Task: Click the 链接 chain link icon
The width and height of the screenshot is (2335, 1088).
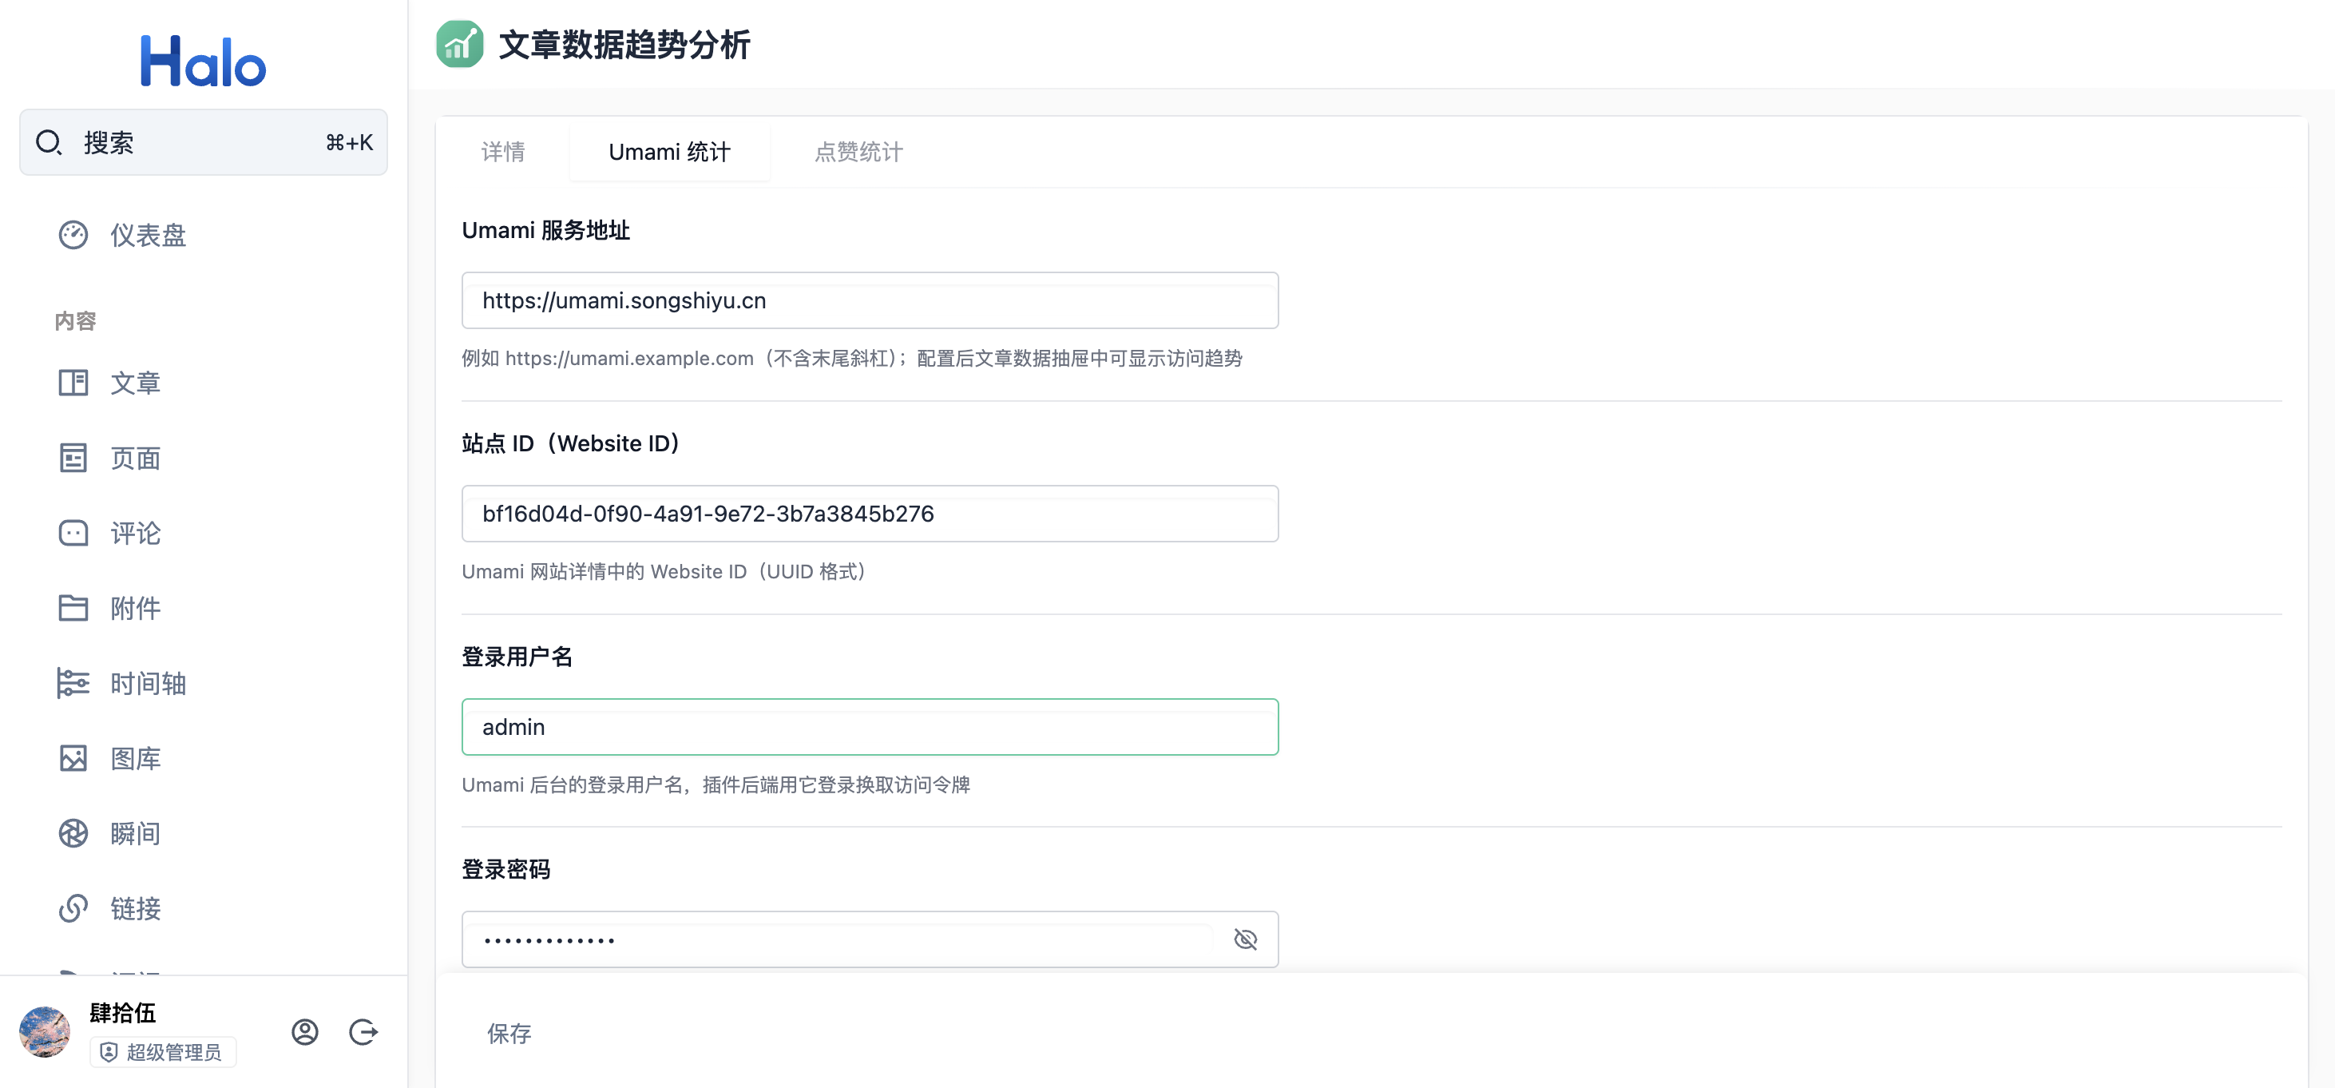Action: point(73,908)
